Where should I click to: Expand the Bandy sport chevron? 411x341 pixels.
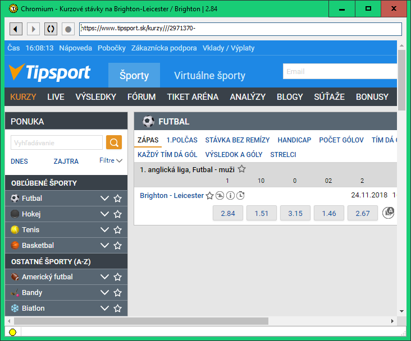[x=104, y=293]
